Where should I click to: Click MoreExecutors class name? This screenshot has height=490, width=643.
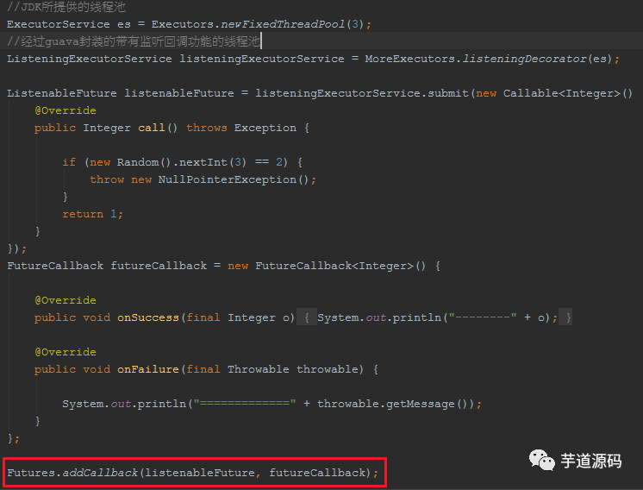(x=409, y=59)
